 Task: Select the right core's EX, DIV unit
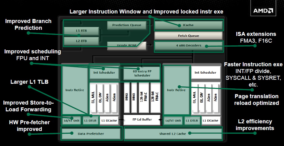(x=202, y=98)
